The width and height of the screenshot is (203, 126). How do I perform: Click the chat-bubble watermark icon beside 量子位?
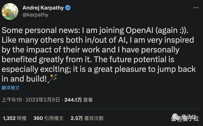(174, 117)
